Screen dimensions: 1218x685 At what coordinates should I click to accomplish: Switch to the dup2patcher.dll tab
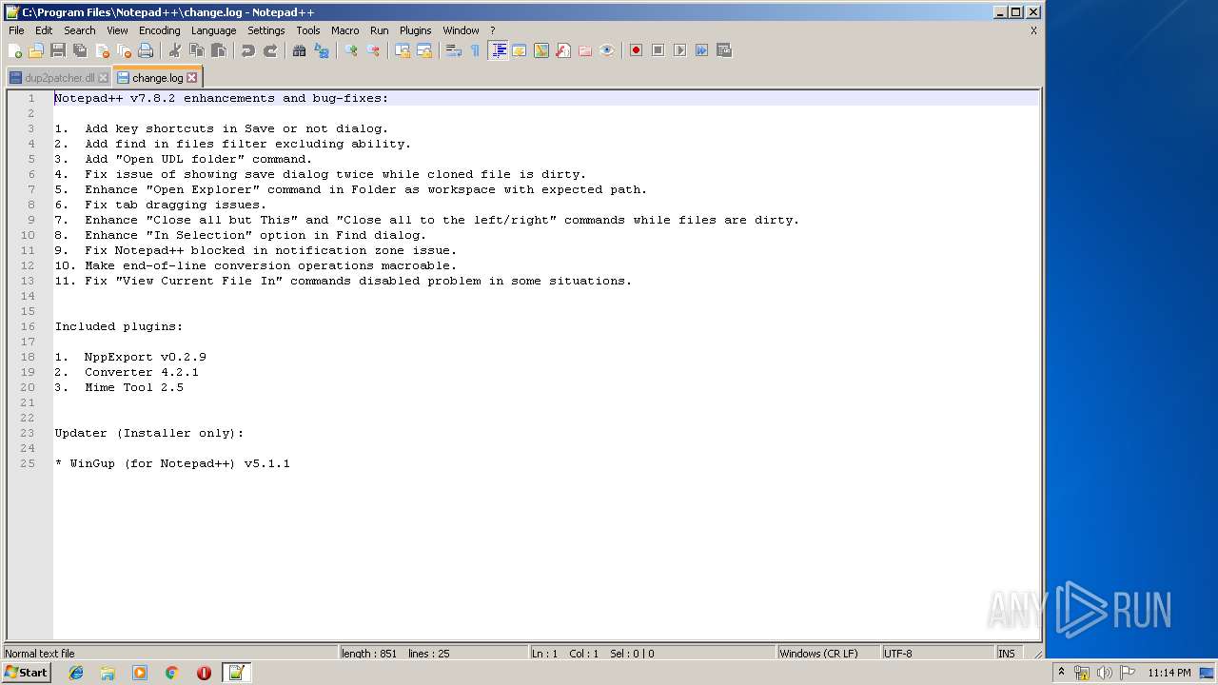(x=59, y=78)
